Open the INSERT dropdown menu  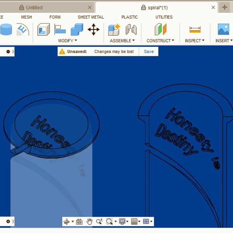tap(224, 40)
